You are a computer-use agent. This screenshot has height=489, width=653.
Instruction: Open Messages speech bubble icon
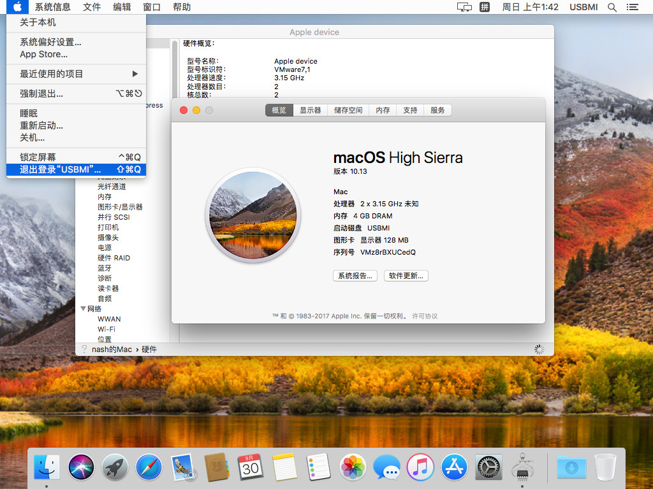point(386,467)
